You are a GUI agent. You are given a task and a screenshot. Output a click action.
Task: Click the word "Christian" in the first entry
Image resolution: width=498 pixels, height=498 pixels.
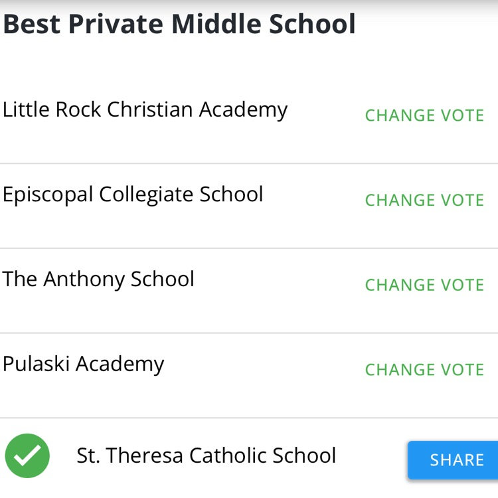click(x=150, y=110)
